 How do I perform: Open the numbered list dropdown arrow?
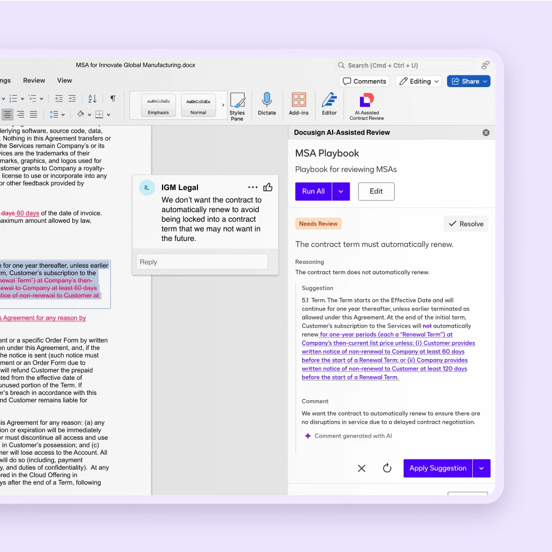tap(22, 99)
